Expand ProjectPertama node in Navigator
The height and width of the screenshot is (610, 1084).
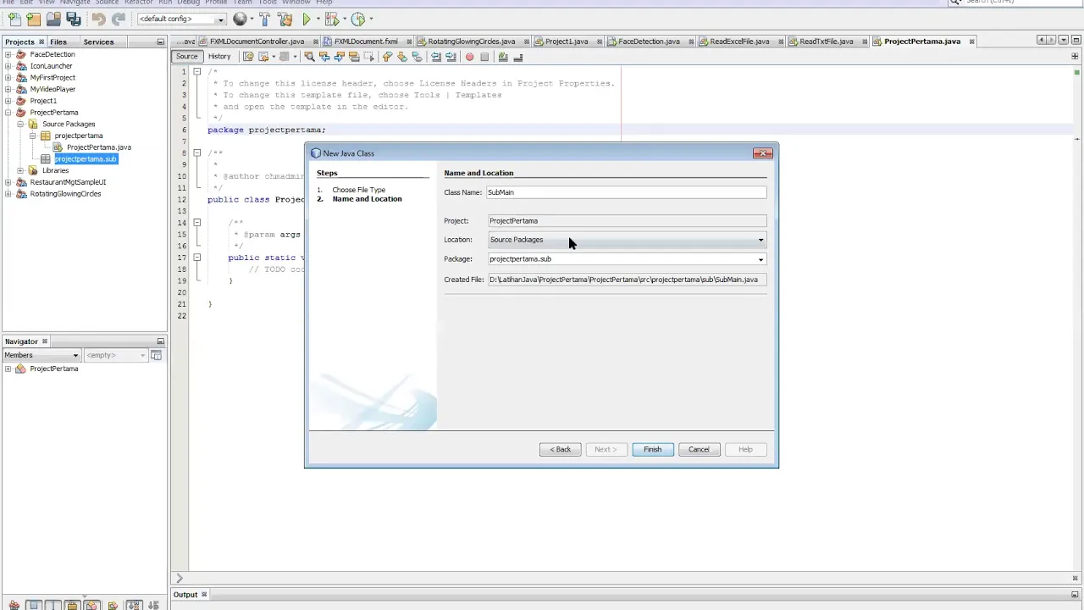pyautogui.click(x=8, y=369)
